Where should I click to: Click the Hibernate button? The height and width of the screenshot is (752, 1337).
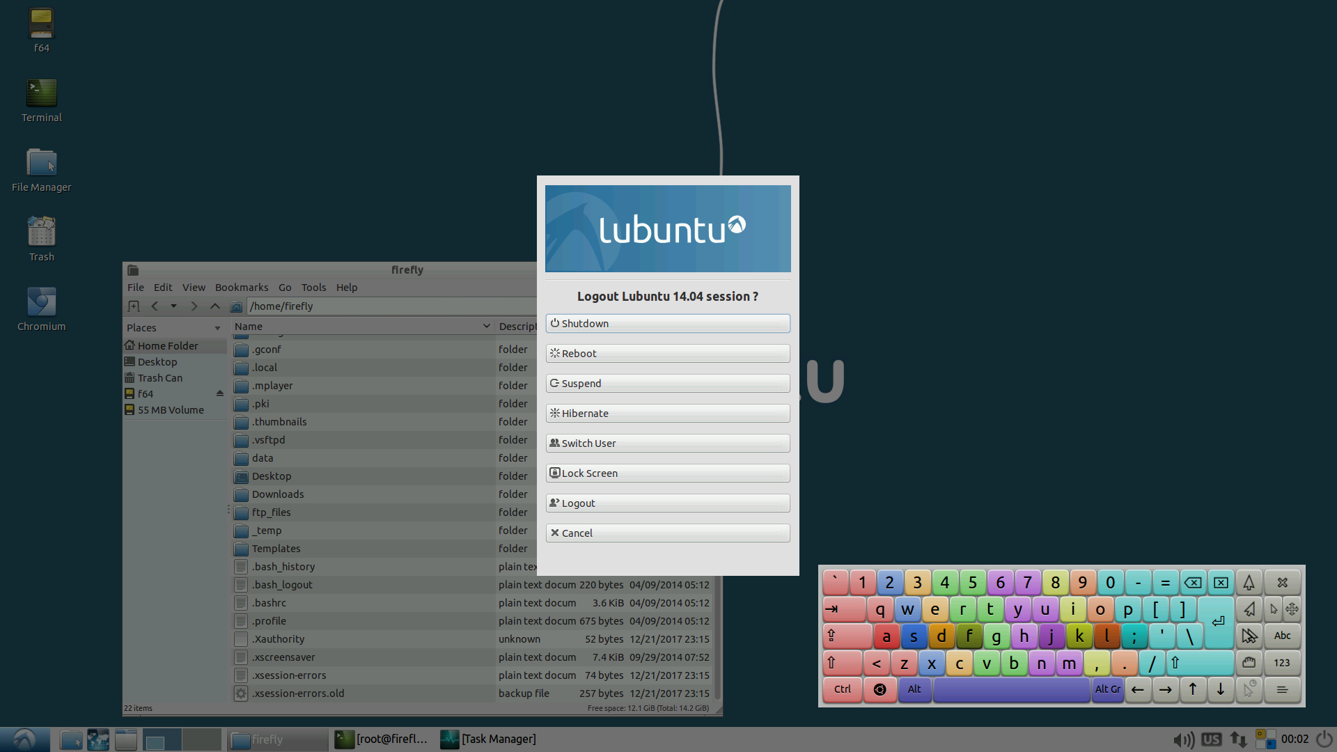pos(668,414)
